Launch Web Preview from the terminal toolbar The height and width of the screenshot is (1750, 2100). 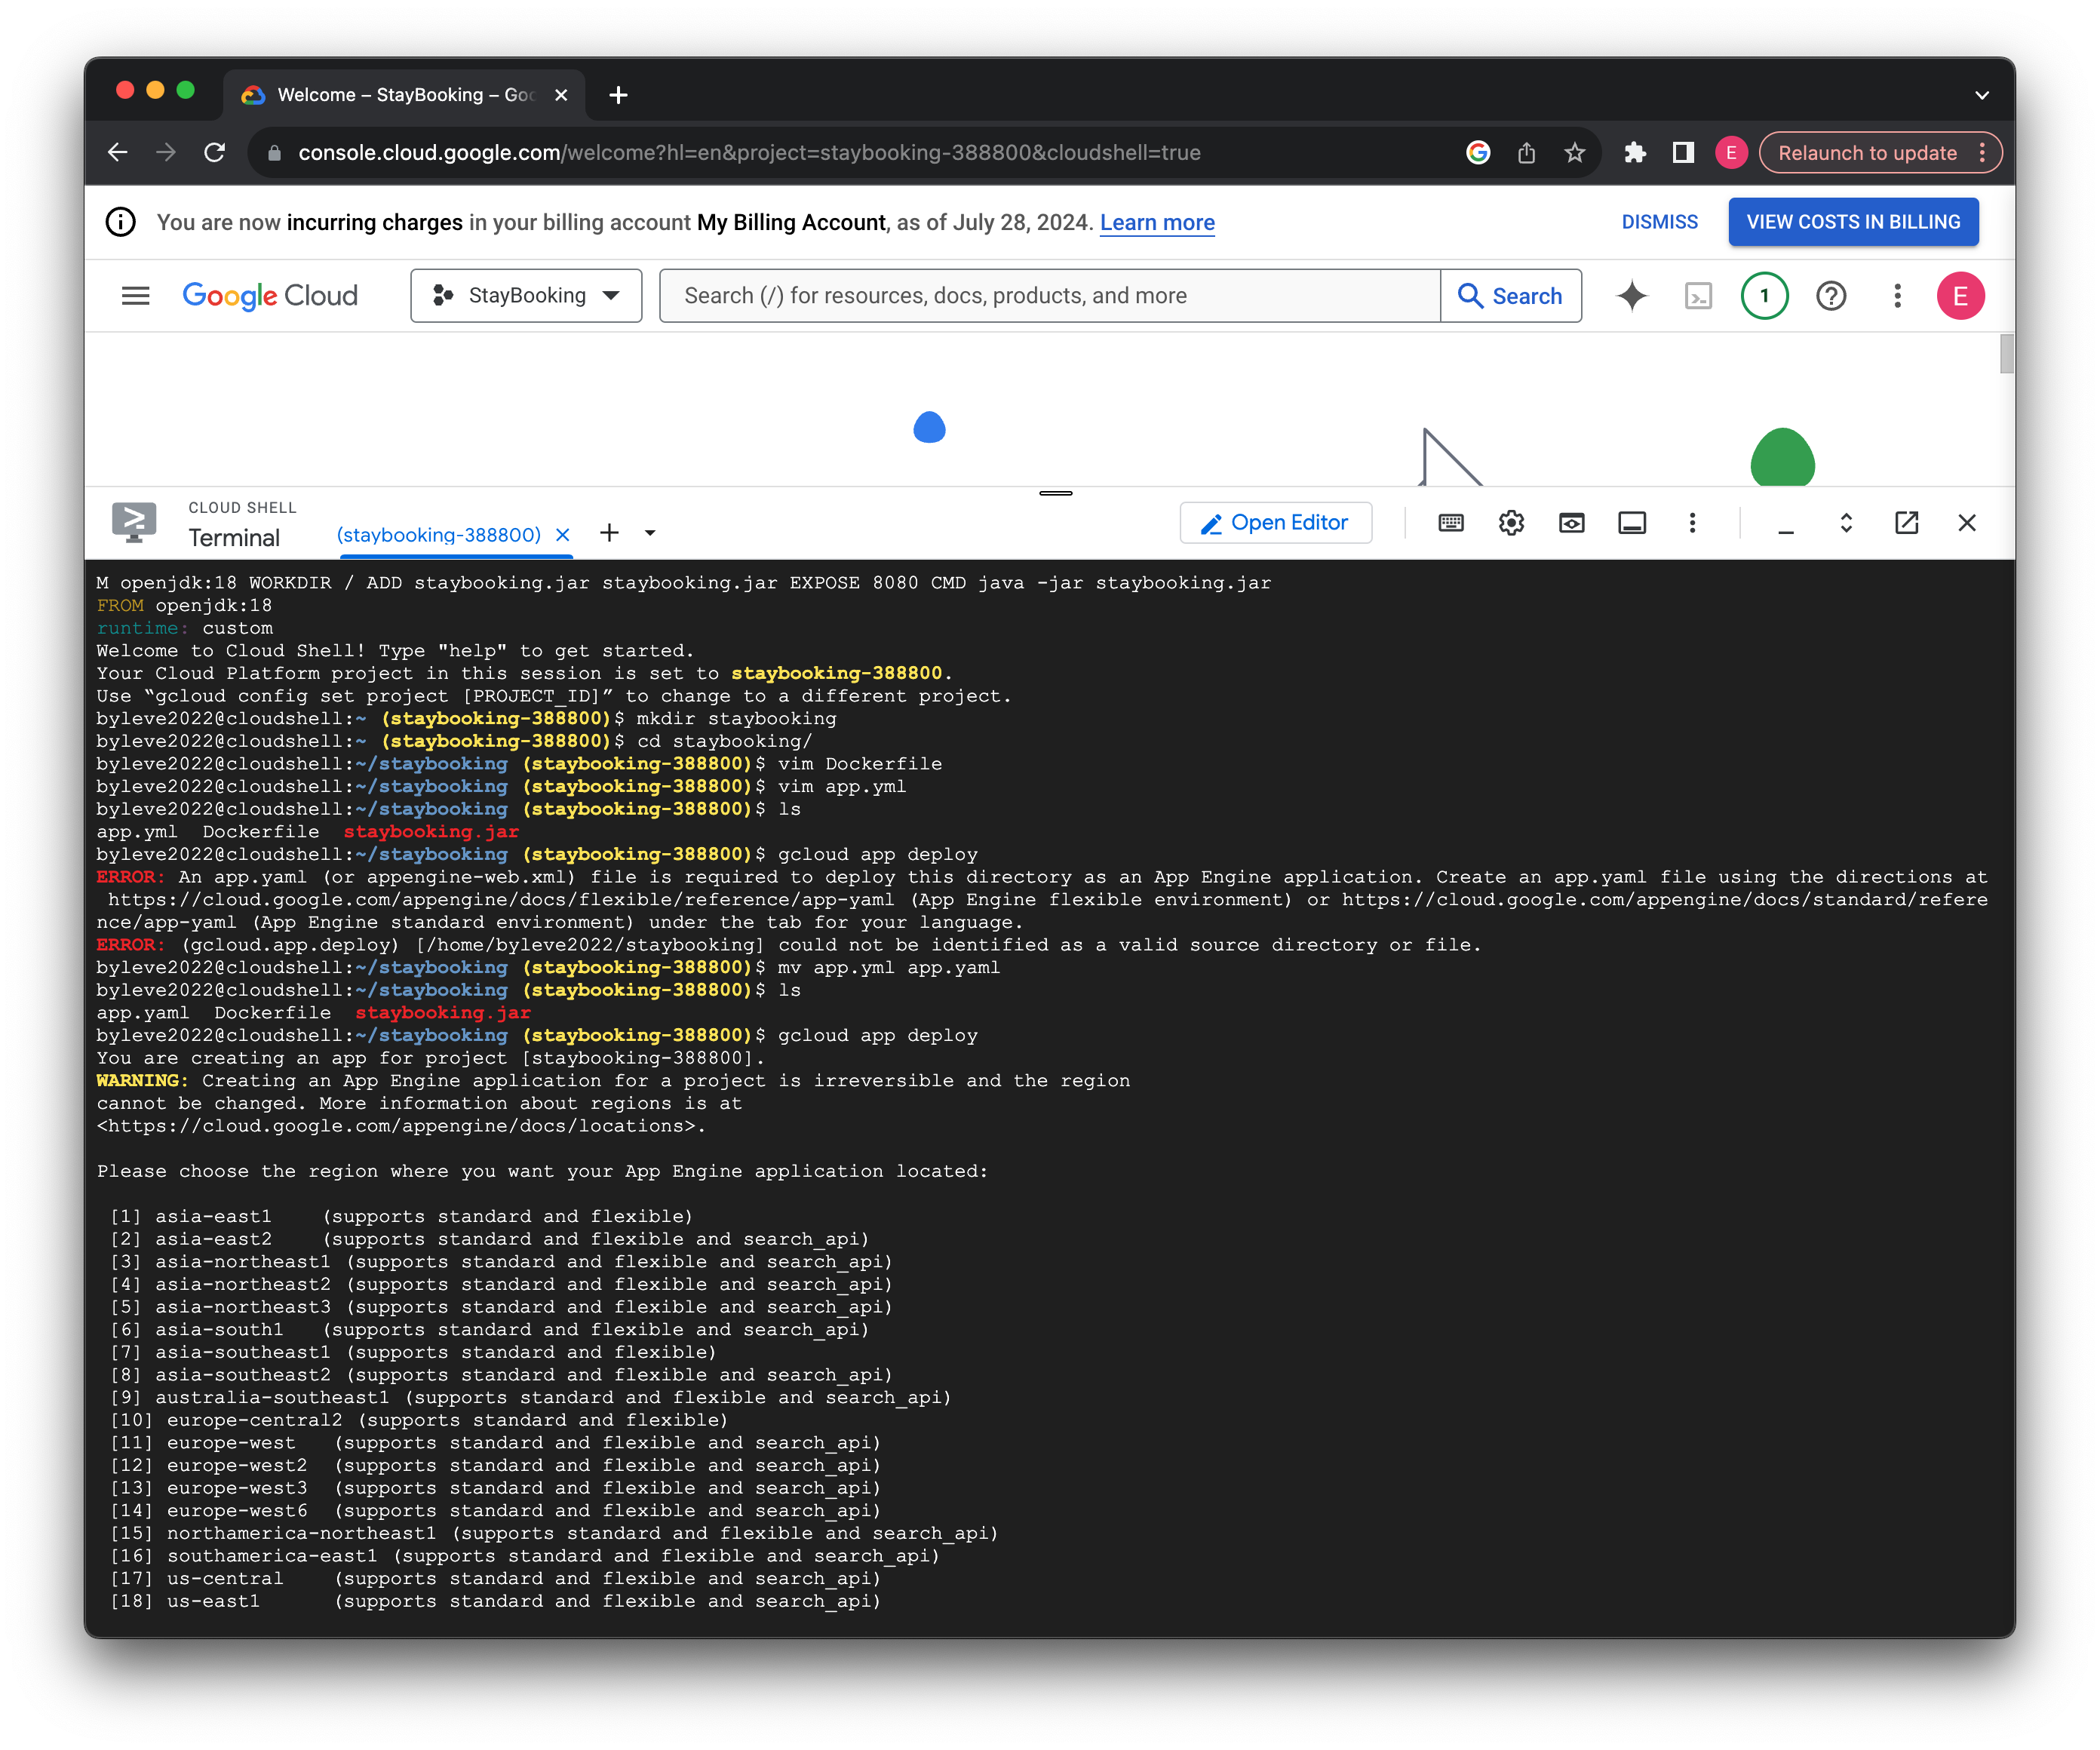1571,522
